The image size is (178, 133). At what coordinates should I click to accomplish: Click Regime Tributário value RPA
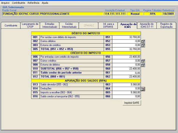pyautogui.click(x=153, y=14)
